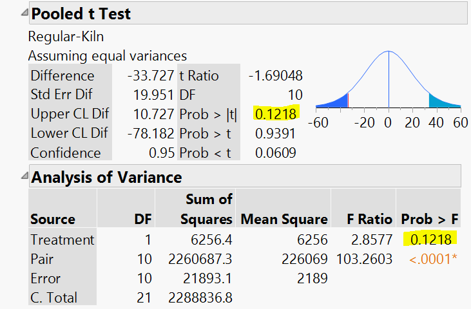471x309 pixels.
Task: Select the t Ratio value -1.69048
Action: pyautogui.click(x=275, y=75)
